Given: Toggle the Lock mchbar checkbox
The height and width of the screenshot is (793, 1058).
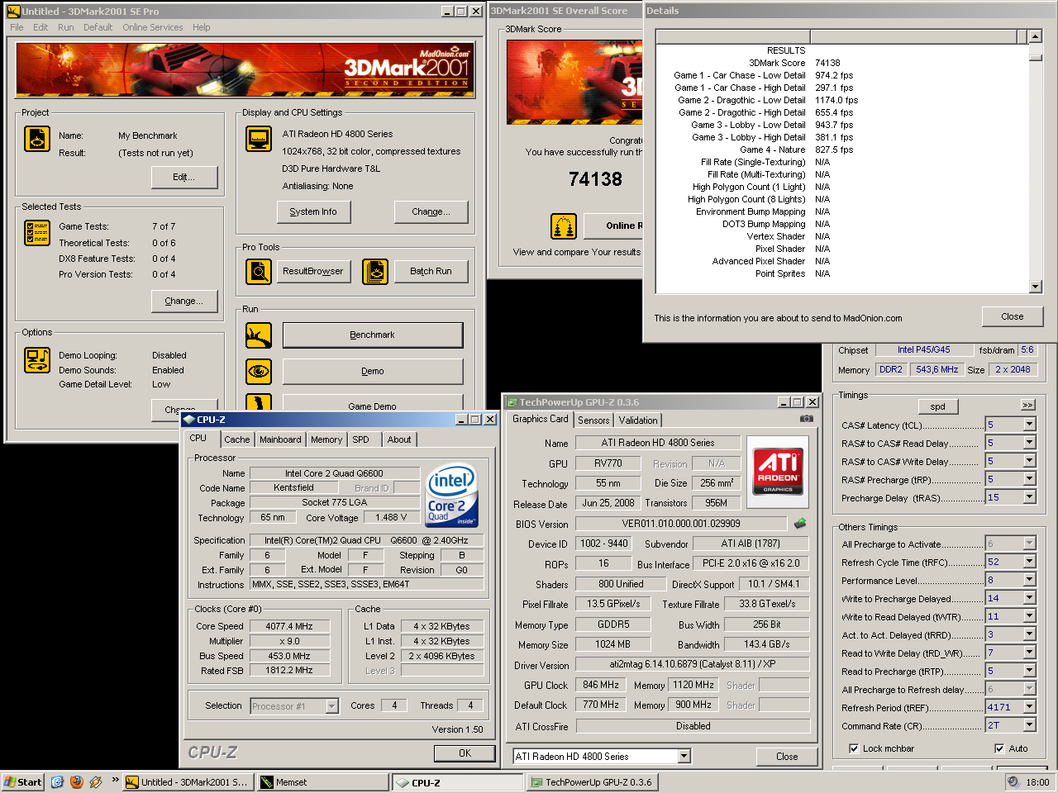Looking at the screenshot, I should click(x=854, y=748).
